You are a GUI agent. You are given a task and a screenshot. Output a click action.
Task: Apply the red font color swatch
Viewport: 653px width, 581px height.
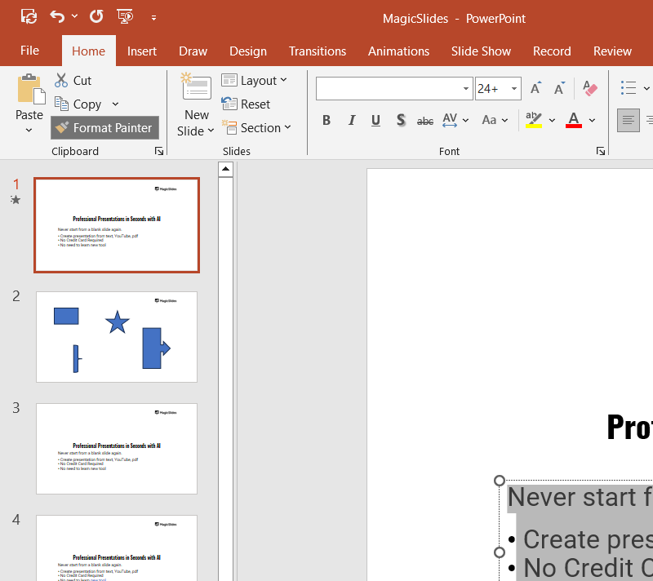pos(574,121)
